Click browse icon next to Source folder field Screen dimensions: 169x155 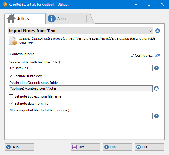pyautogui.click(x=156, y=68)
